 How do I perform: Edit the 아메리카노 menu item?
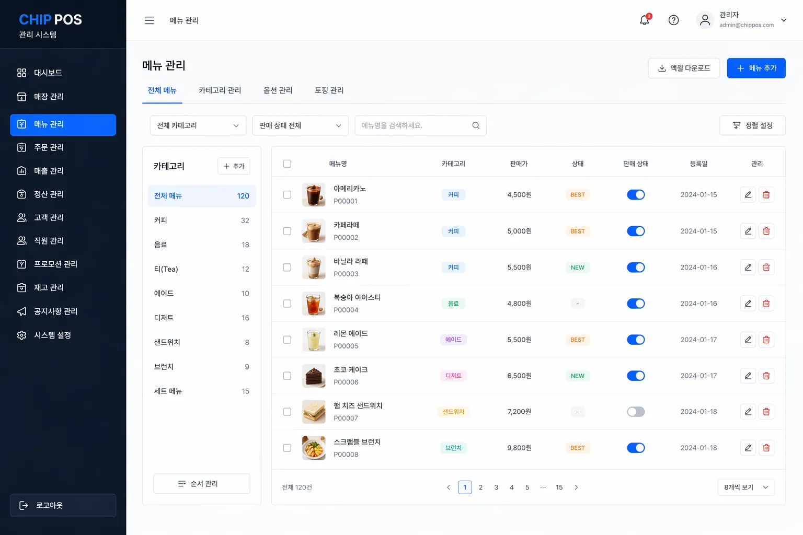pos(748,195)
